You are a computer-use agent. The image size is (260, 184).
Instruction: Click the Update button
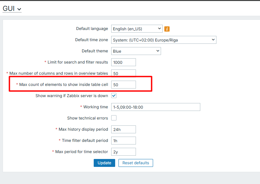click(x=104, y=163)
